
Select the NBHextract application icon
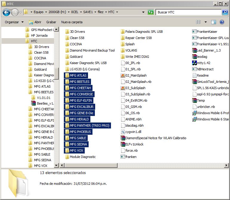click(195, 69)
